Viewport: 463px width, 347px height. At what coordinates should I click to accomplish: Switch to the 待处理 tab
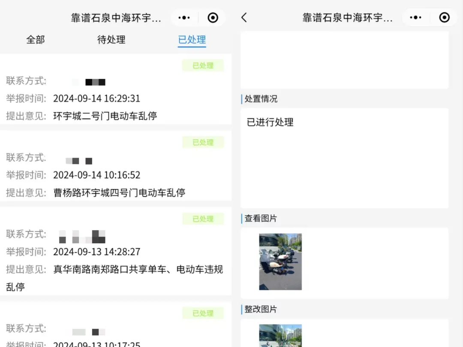tap(111, 40)
